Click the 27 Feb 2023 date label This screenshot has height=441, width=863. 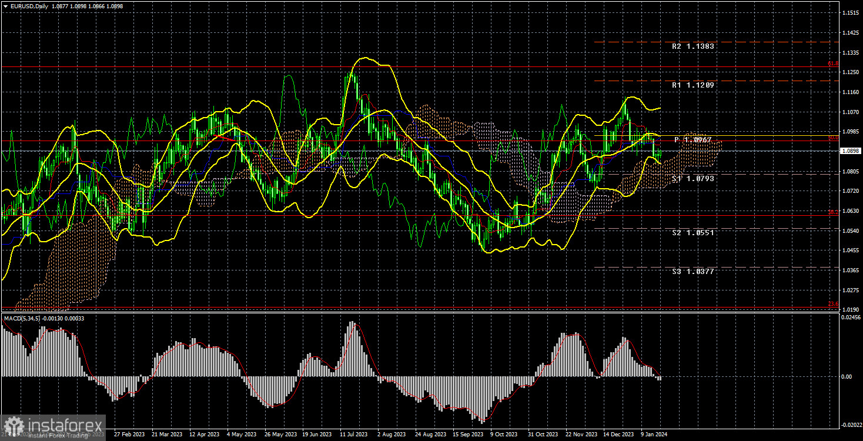[x=129, y=435]
